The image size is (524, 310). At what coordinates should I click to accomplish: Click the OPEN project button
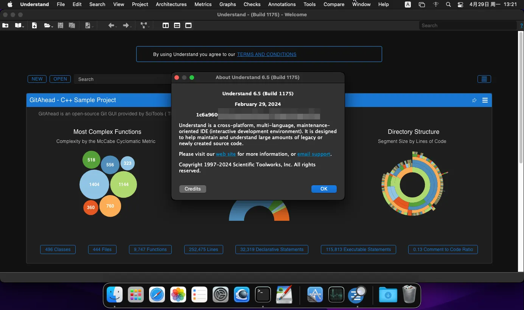coord(60,79)
